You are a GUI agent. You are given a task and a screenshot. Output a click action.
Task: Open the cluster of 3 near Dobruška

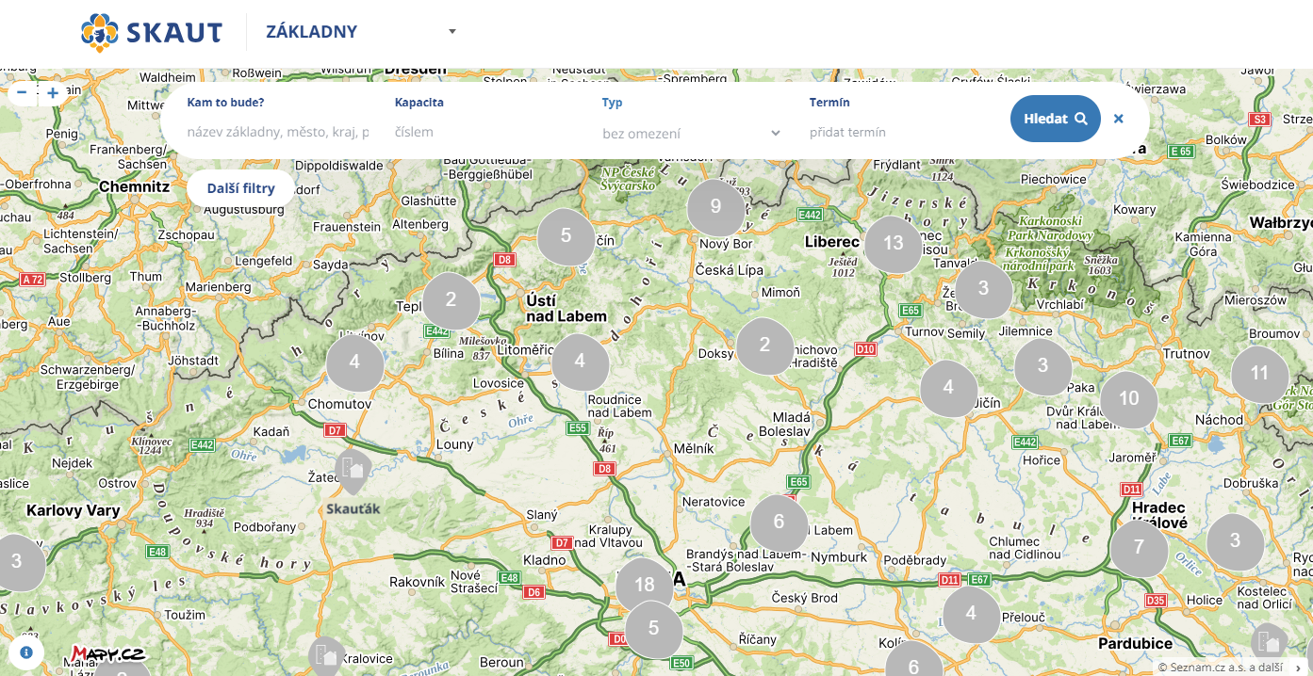[1235, 541]
